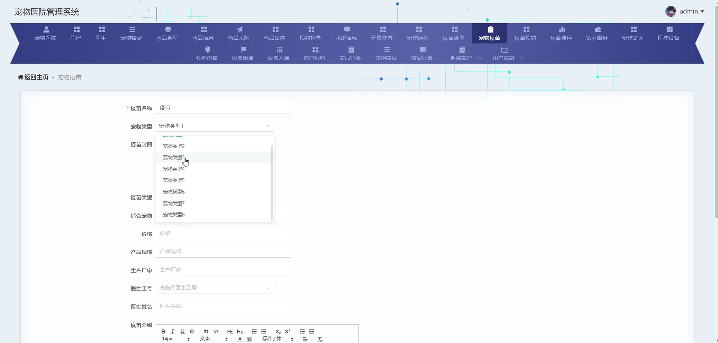The height and width of the screenshot is (343, 718).
Task: Apply subscript formatting
Action: pos(278,331)
